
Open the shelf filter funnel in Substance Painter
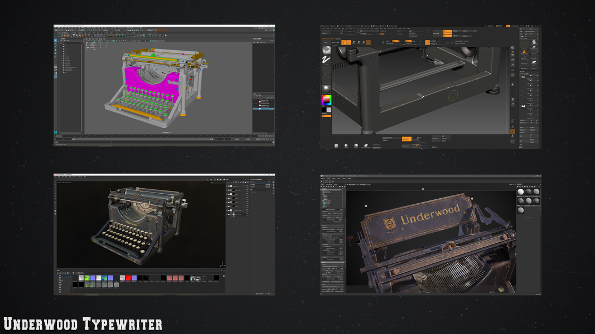pos(74,273)
